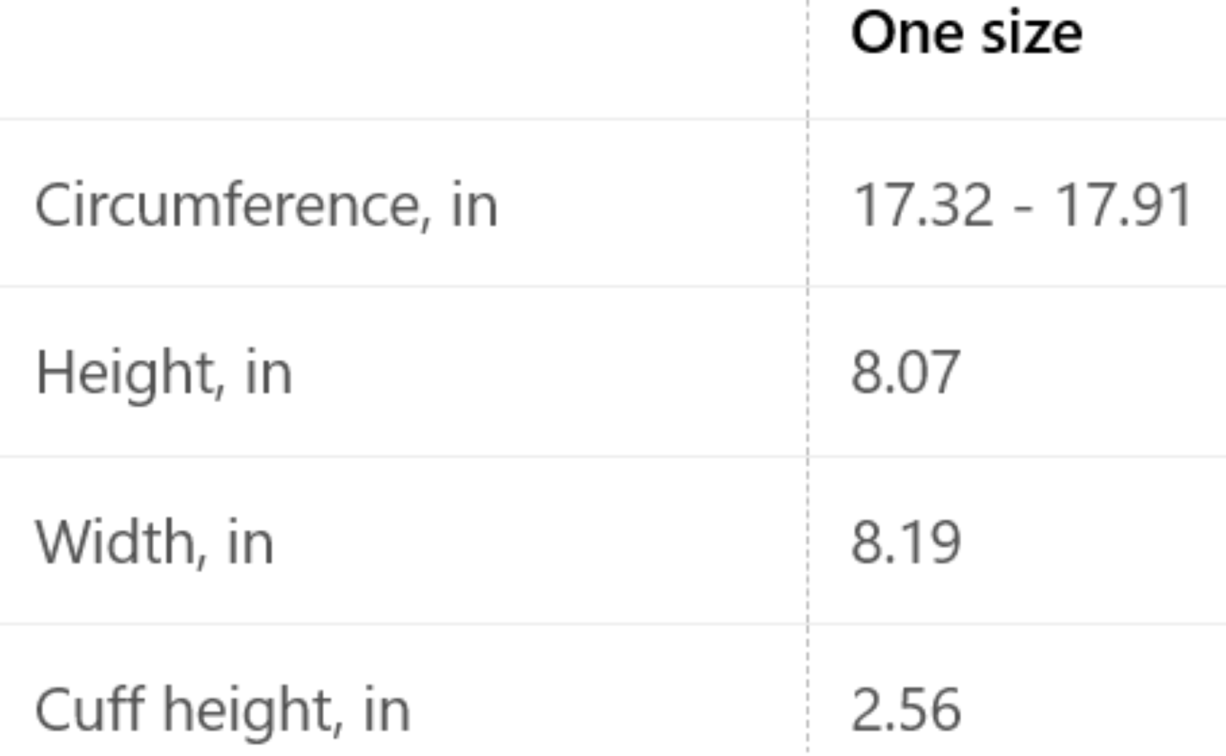Click the 17.32 minimum circumference number
The image size is (1226, 756).
(922, 205)
